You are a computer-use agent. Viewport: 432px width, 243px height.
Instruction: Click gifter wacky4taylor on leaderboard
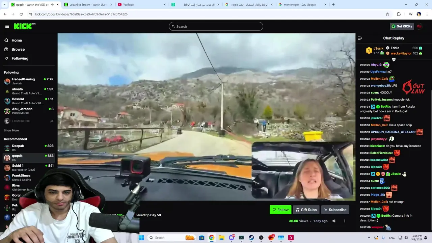click(x=401, y=53)
